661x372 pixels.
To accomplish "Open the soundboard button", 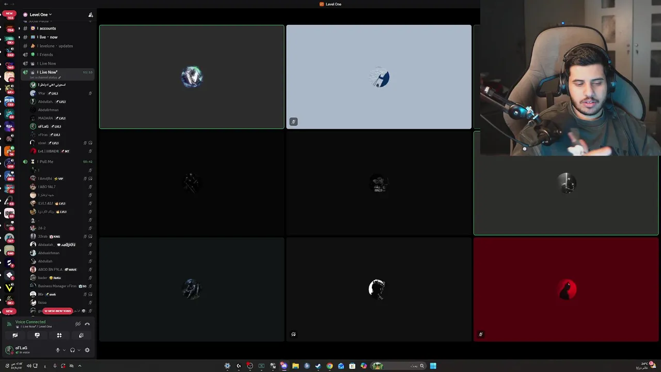I will [x=81, y=335].
